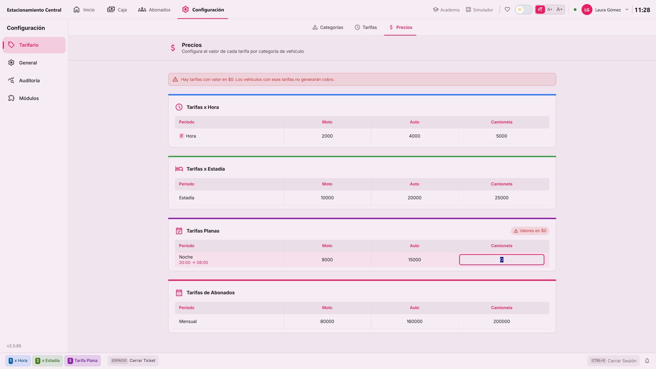656x369 pixels.
Task: Edit the Auto price 160000 for Mensual
Action: (x=415, y=321)
